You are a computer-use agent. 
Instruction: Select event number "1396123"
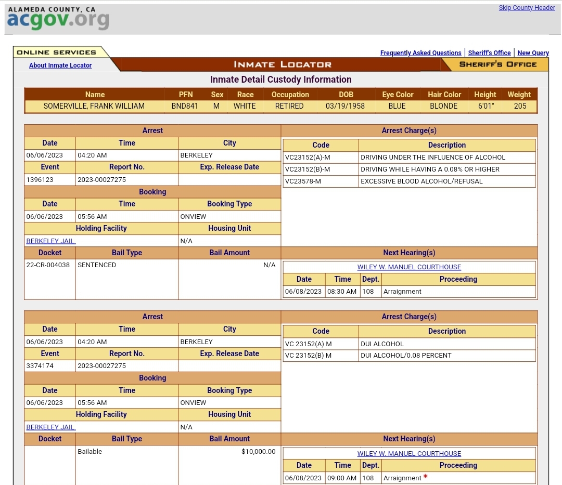pos(40,180)
